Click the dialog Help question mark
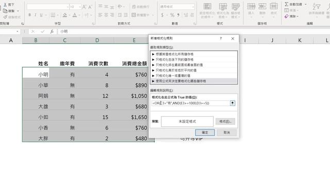Screen dimensions: 330x185 click(221, 39)
